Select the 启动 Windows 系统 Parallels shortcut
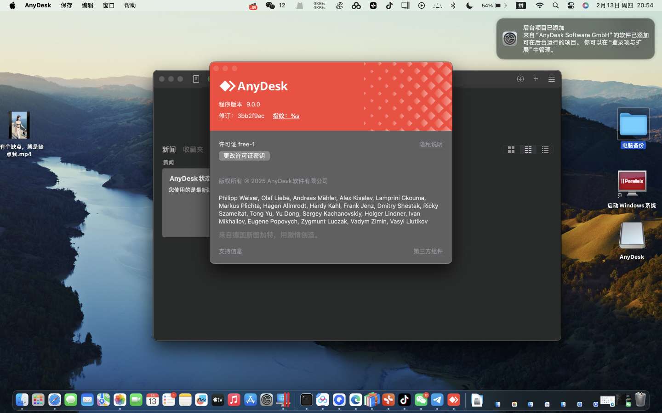The image size is (662, 413). pos(632,189)
